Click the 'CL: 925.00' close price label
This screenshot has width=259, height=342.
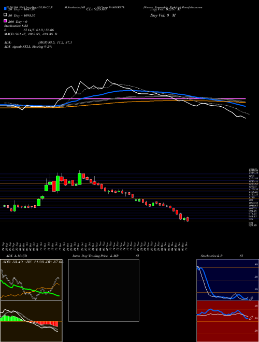point(96,9)
